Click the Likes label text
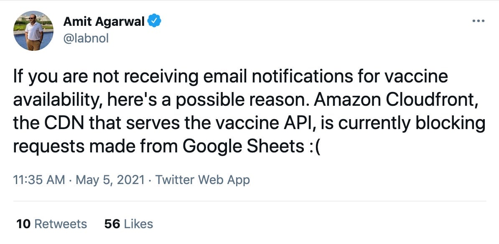 click(138, 224)
